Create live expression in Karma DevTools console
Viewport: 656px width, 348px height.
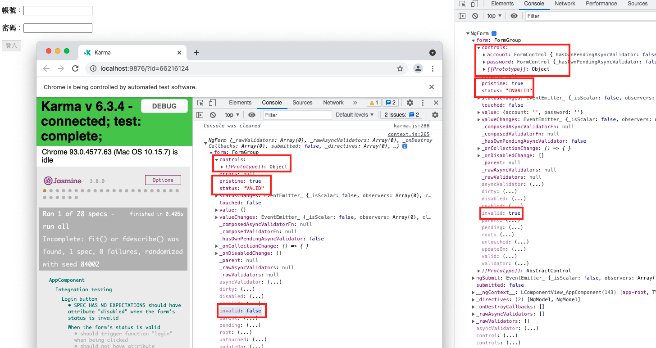252,115
